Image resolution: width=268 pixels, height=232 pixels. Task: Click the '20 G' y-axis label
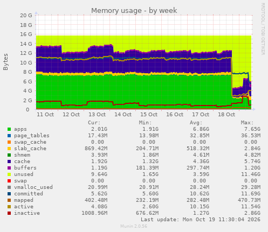(26, 16)
